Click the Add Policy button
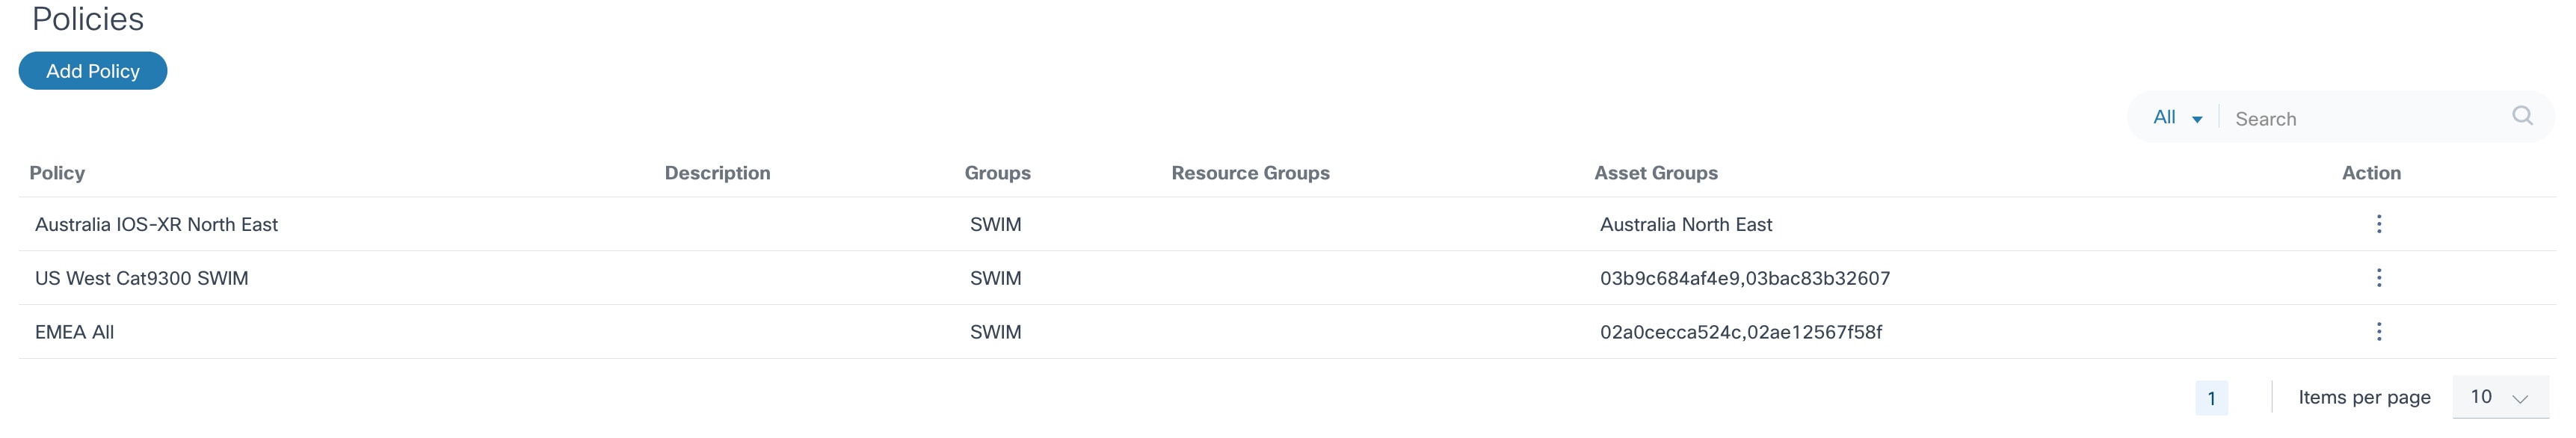 click(x=92, y=71)
